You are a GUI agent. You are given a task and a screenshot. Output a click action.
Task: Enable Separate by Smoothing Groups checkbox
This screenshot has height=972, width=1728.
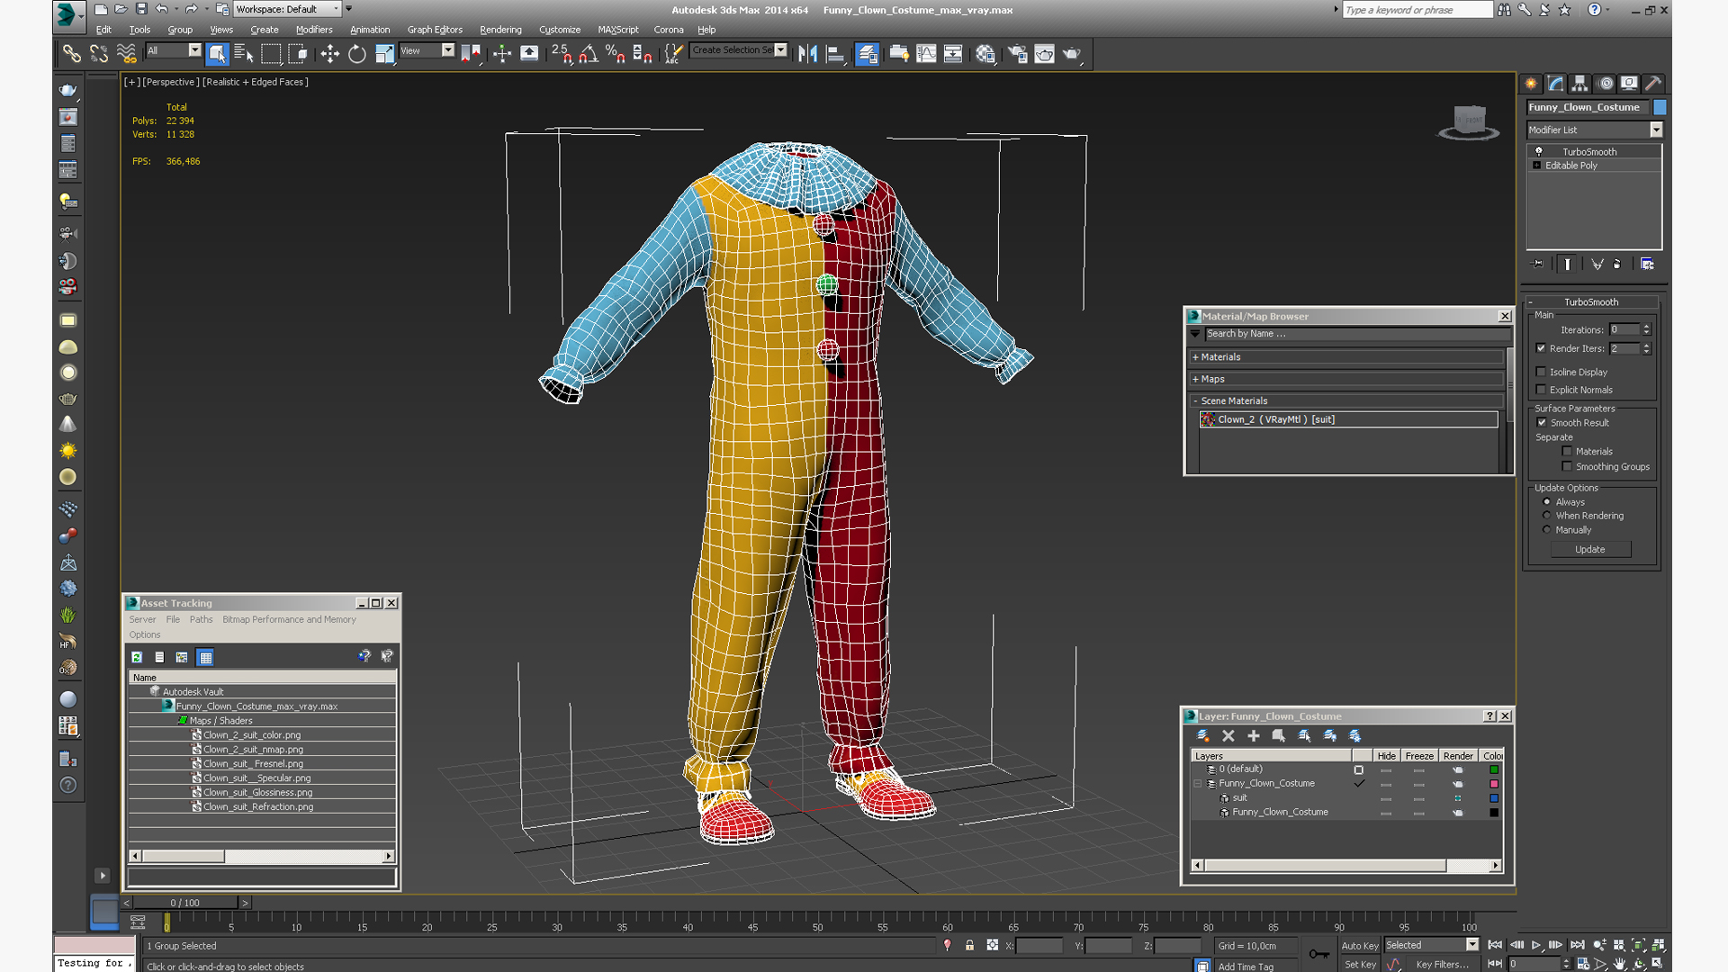(1567, 467)
